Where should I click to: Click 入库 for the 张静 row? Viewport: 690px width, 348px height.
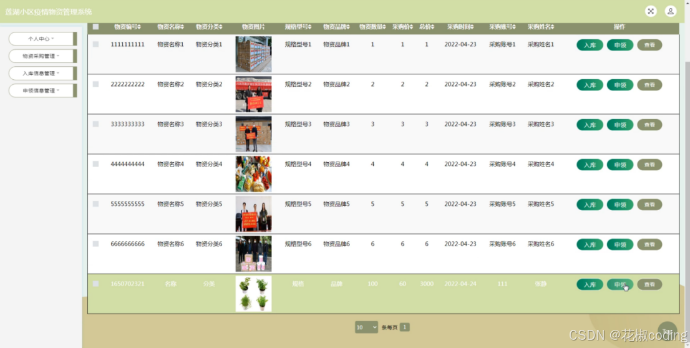(590, 284)
